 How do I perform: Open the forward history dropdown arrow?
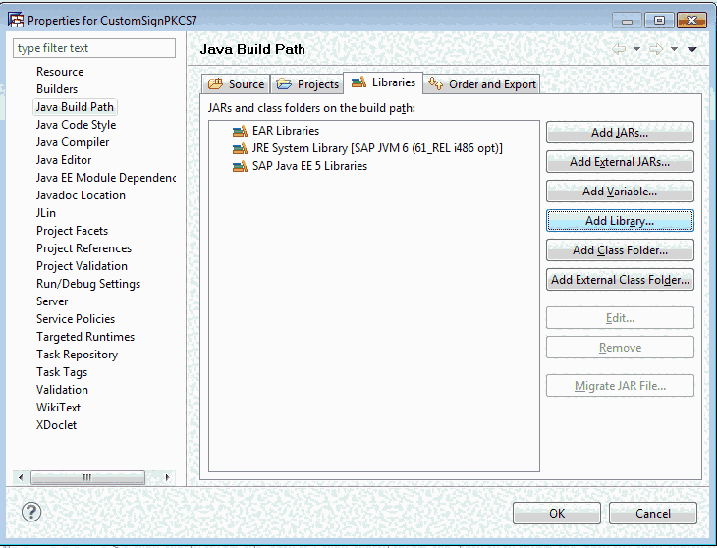click(674, 49)
